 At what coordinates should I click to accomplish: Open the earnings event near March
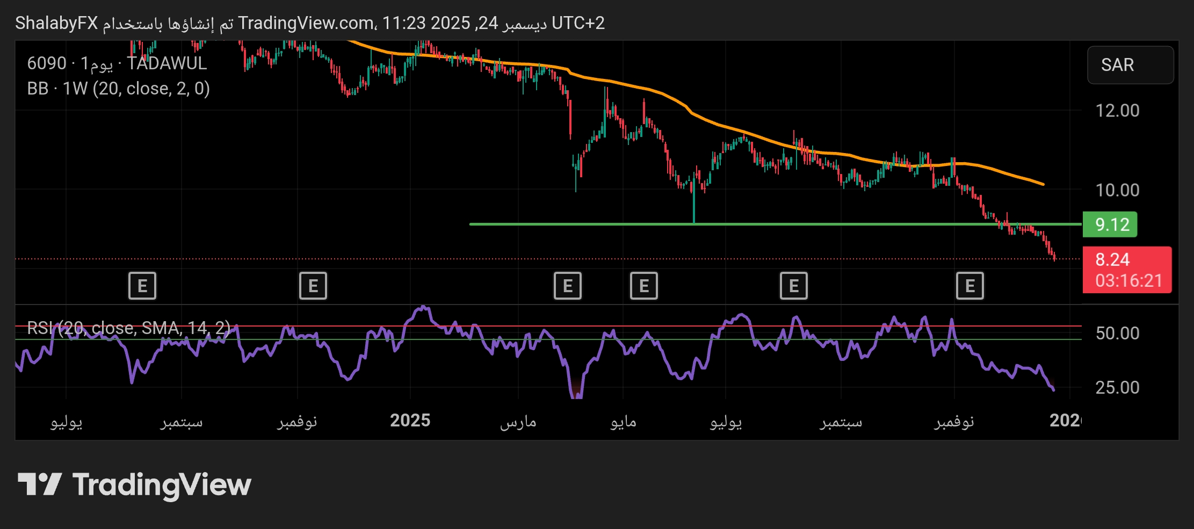(x=568, y=285)
